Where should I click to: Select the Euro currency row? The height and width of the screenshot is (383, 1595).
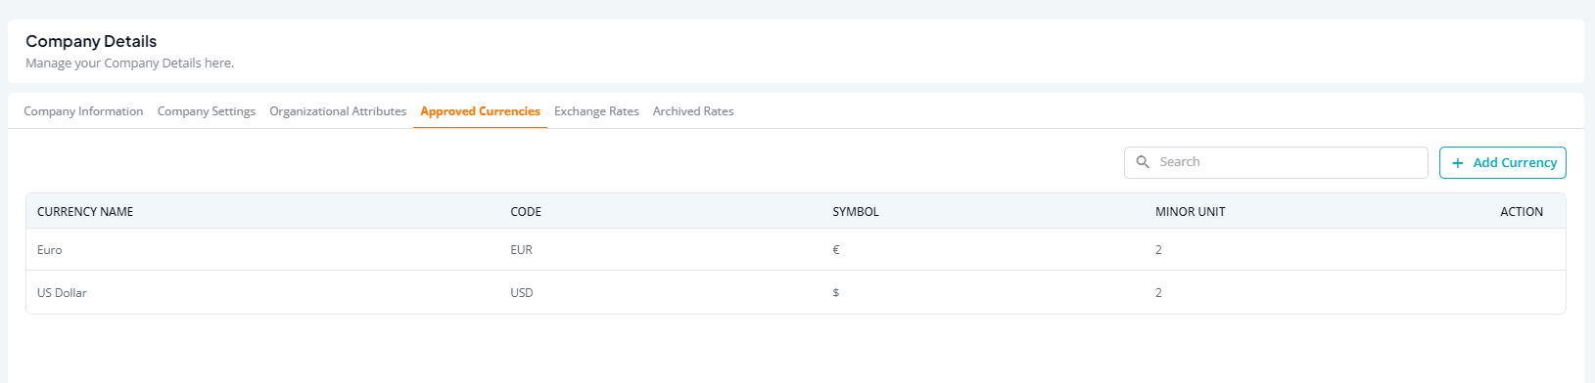tap(796, 250)
